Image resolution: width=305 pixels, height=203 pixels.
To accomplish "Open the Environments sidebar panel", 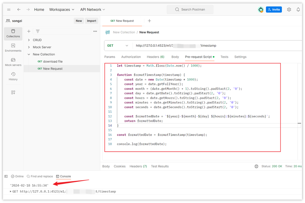I will click(13, 48).
